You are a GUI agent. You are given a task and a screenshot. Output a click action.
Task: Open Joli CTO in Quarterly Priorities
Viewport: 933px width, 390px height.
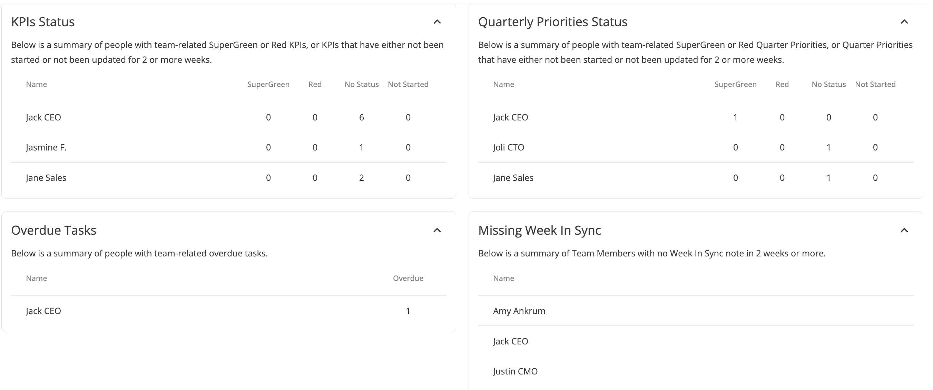point(696,147)
